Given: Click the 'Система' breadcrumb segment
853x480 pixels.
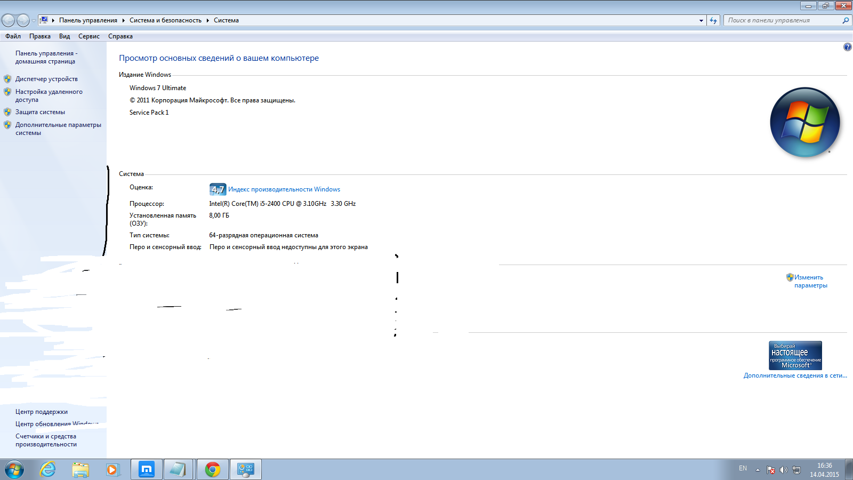Looking at the screenshot, I should tap(226, 20).
